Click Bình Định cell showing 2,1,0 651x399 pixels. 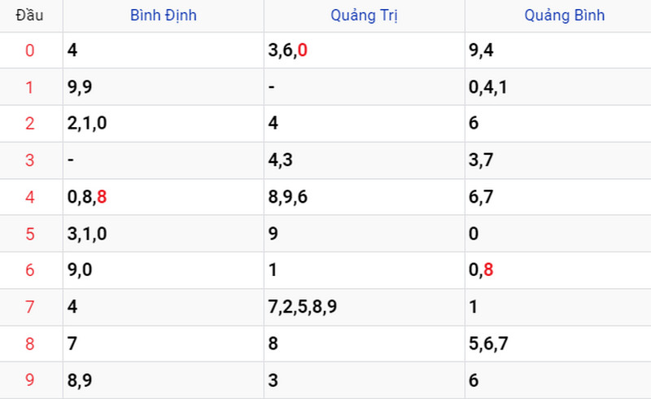pyautogui.click(x=88, y=124)
